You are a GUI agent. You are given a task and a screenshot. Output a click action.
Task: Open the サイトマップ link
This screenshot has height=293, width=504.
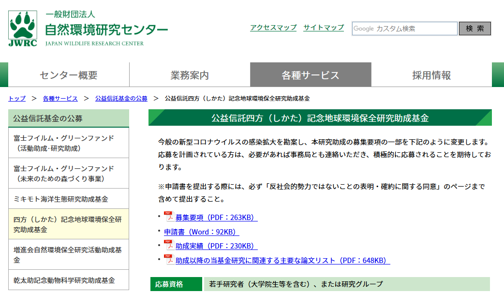pyautogui.click(x=324, y=28)
